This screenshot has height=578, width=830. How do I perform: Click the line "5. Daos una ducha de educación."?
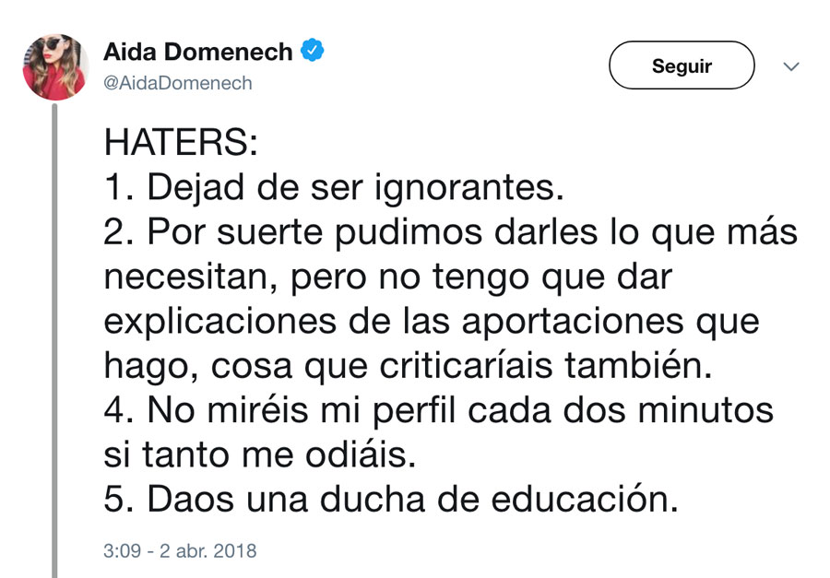391,499
